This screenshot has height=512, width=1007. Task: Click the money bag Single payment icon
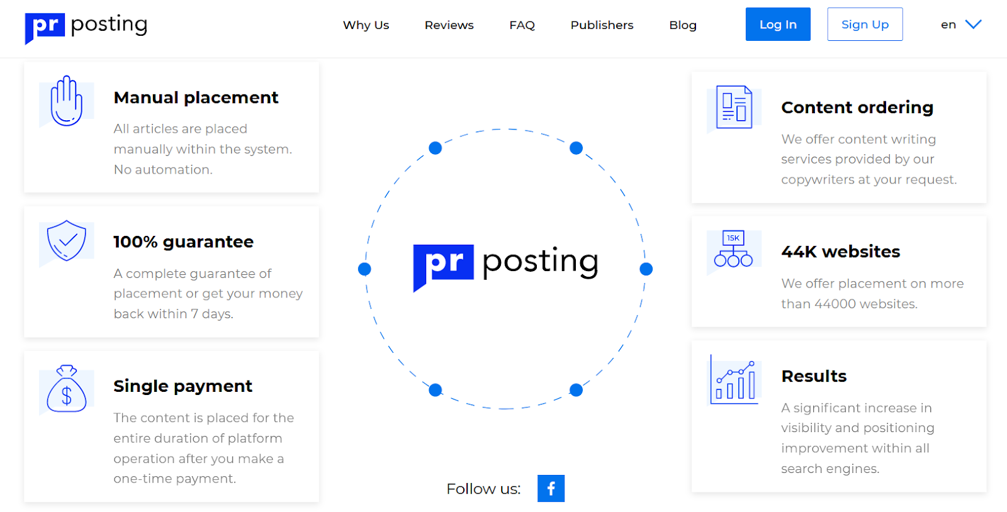67,389
